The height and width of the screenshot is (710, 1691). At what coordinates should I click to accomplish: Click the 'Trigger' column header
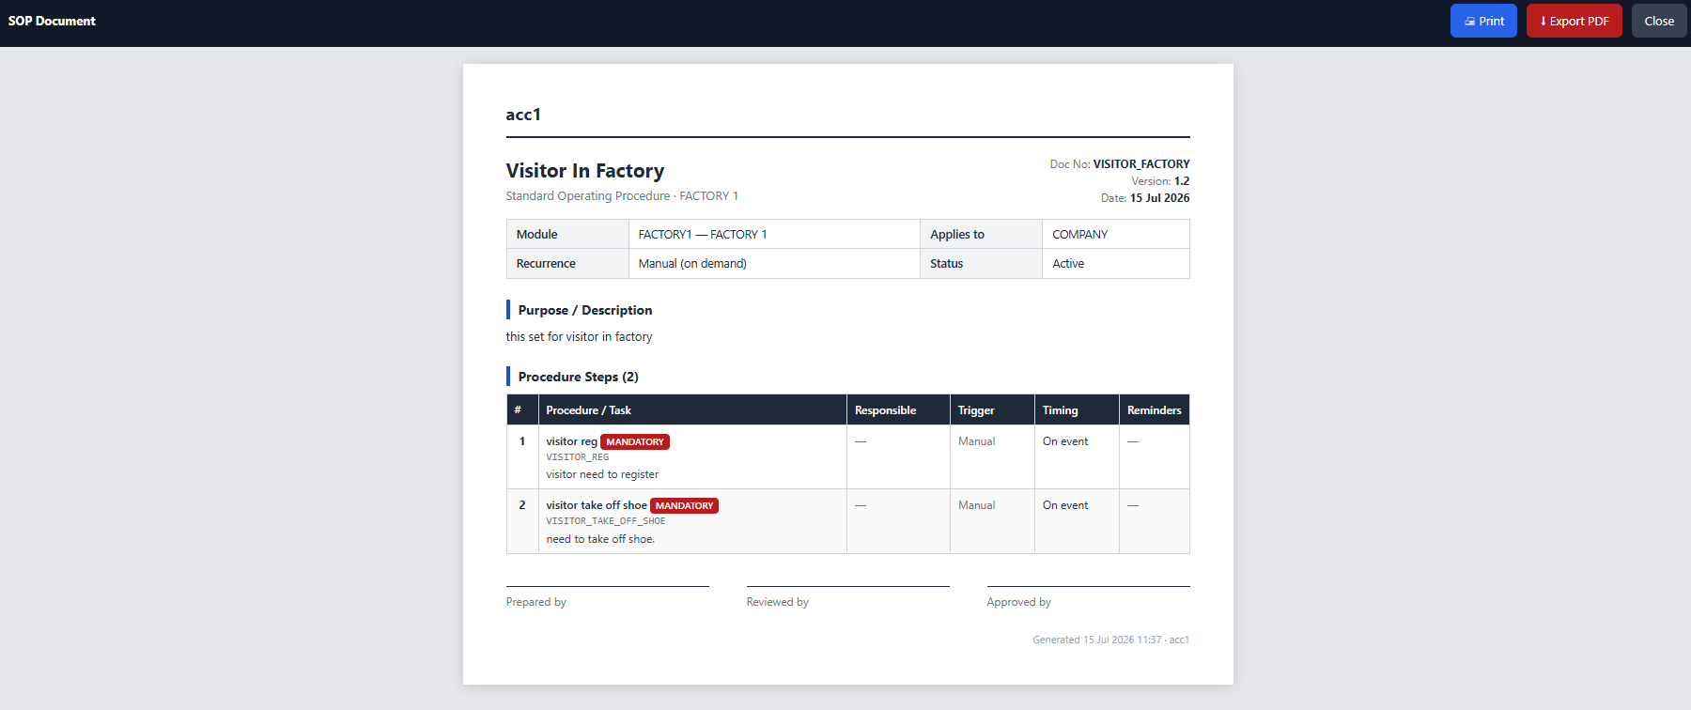tap(992, 410)
